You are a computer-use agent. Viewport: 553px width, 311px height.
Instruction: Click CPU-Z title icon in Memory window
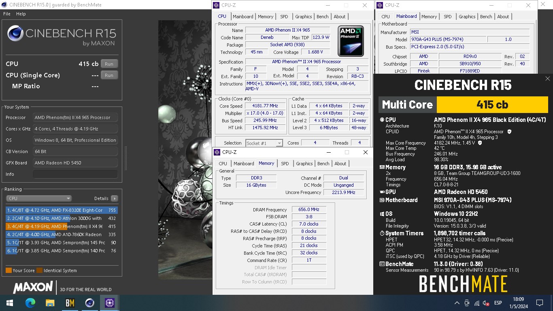pyautogui.click(x=217, y=152)
